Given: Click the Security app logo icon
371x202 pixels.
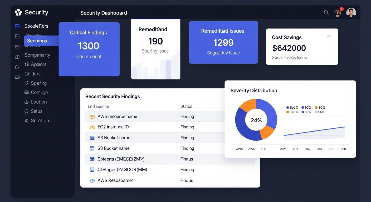Looking at the screenshot, I should [x=18, y=12].
